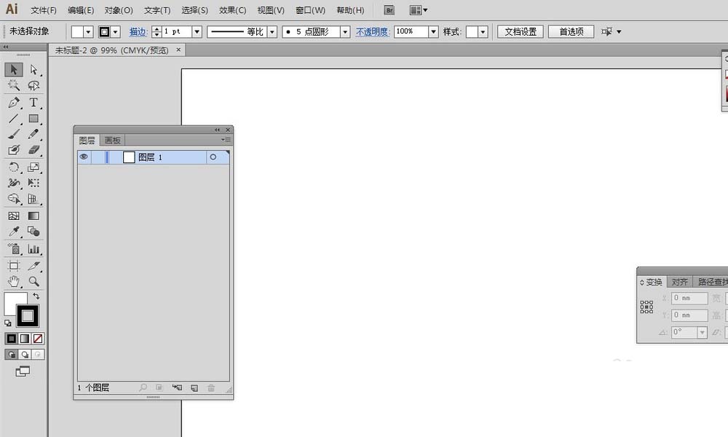Select the Eraser tool
This screenshot has width=728, height=437.
(x=33, y=150)
